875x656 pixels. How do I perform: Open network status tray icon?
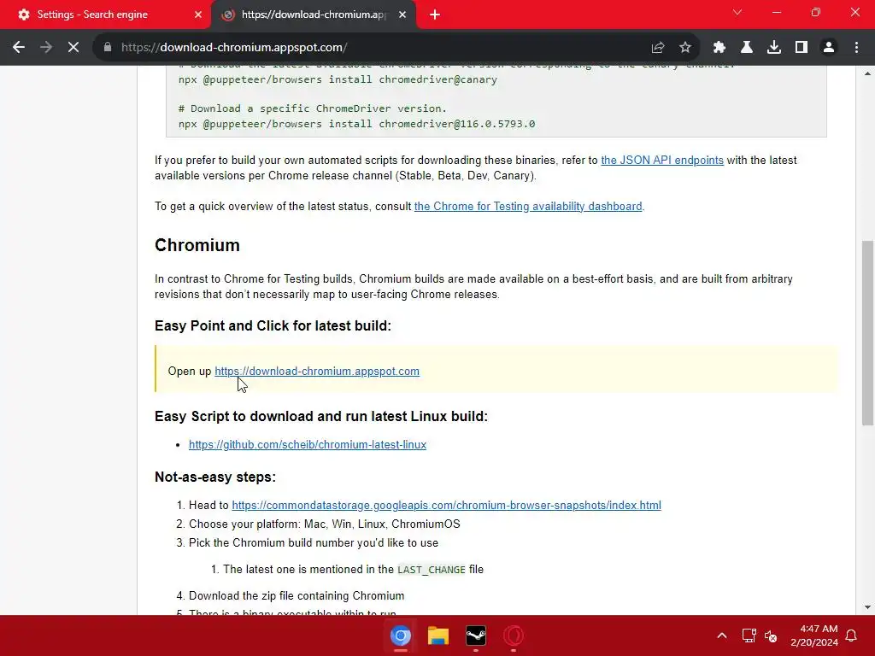click(749, 635)
